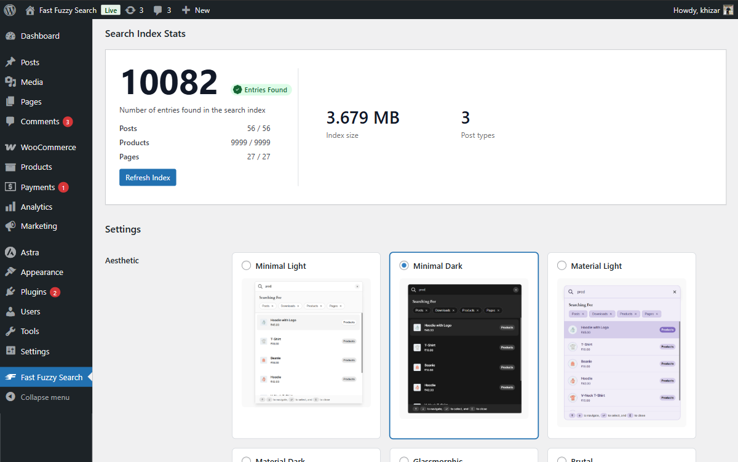Click the Dashboard gauge icon
The width and height of the screenshot is (738, 462).
(10, 36)
